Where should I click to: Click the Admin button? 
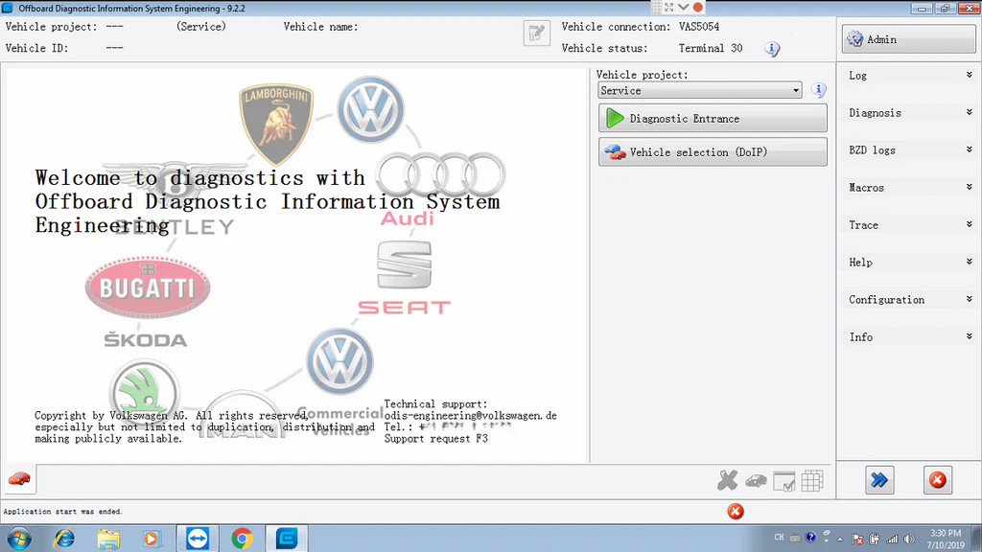pyautogui.click(x=908, y=39)
